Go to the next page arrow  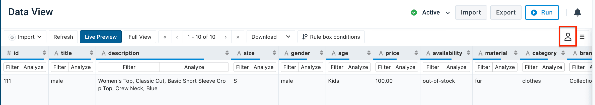[x=226, y=37]
